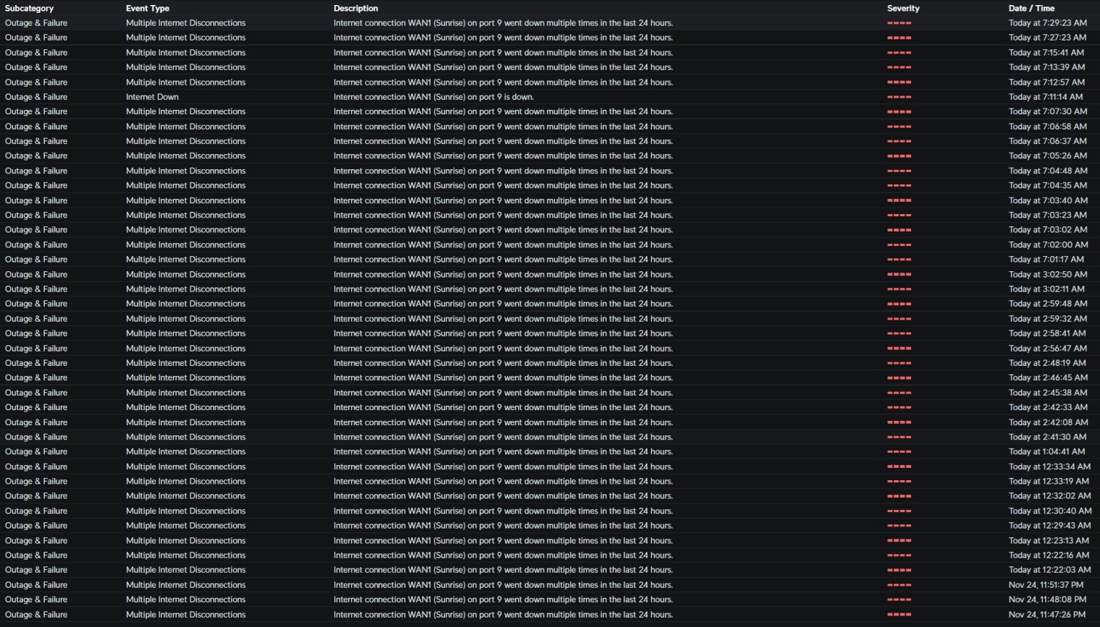Screen dimensions: 1100x627
Task: Click the Nov 24, 11:51:37 PM timestamp
Action: coord(1046,585)
